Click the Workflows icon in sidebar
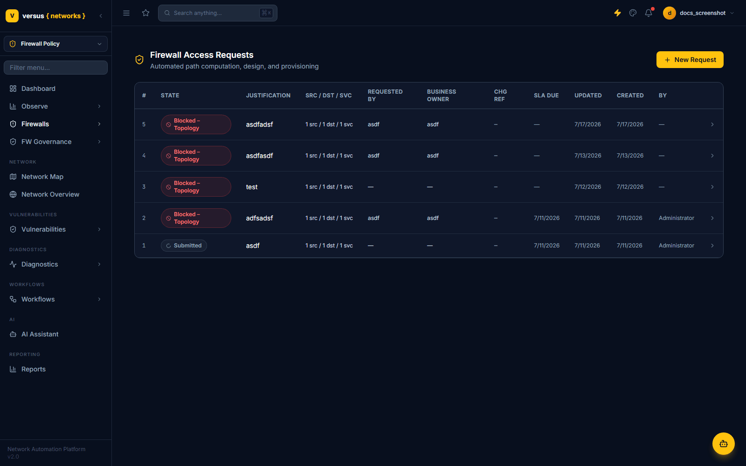Screen dimensions: 746x466 click(13, 299)
